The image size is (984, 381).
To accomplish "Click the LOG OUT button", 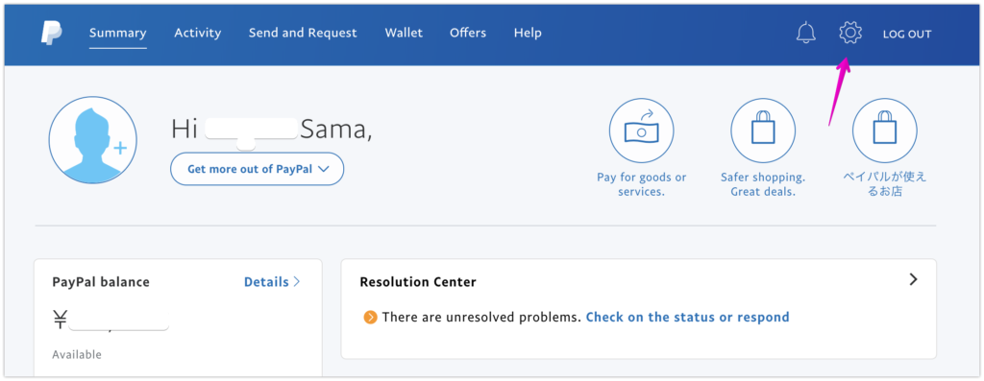I will coord(907,34).
